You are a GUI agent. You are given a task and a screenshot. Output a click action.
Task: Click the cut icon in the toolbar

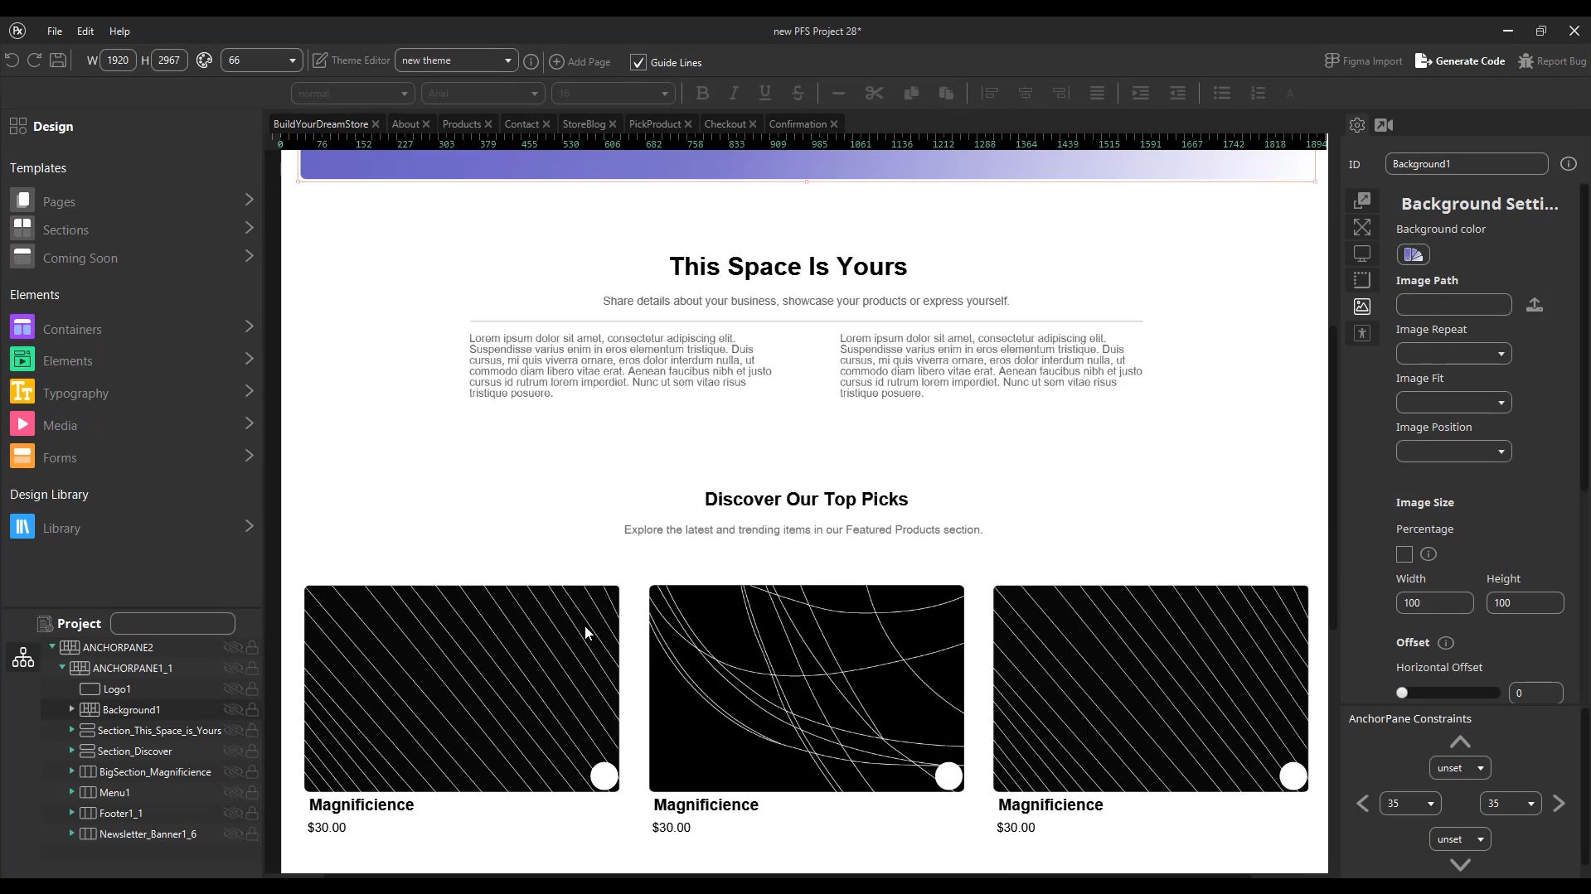pos(873,93)
